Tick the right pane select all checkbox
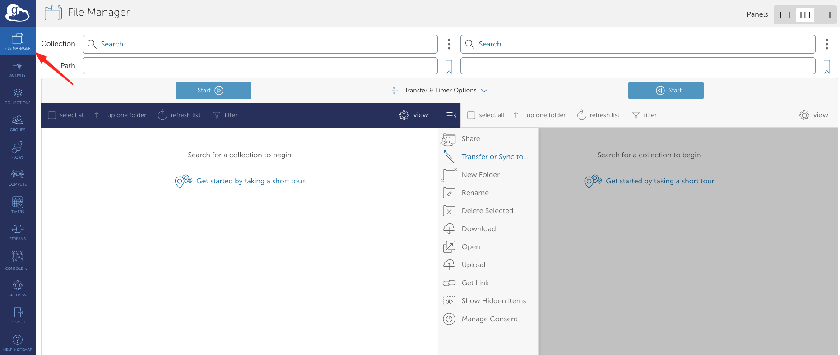The image size is (840, 355). 471,115
